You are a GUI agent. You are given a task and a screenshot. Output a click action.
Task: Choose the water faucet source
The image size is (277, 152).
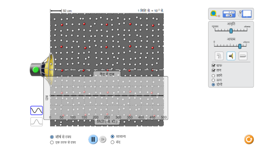tap(219, 56)
